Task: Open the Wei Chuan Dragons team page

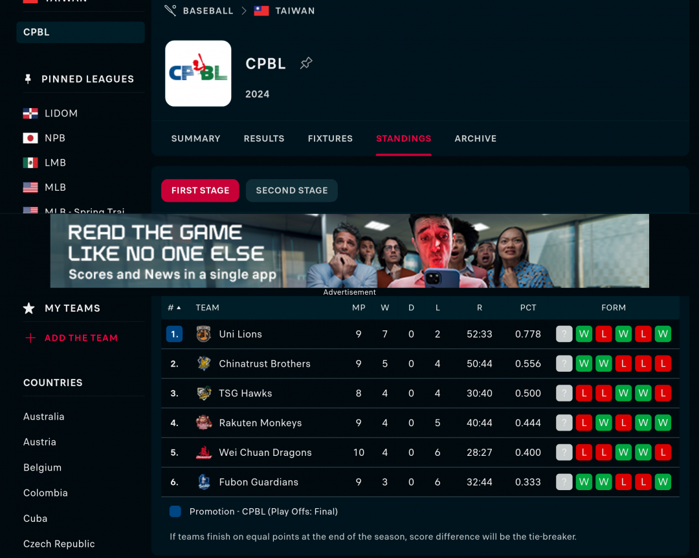Action: tap(265, 453)
